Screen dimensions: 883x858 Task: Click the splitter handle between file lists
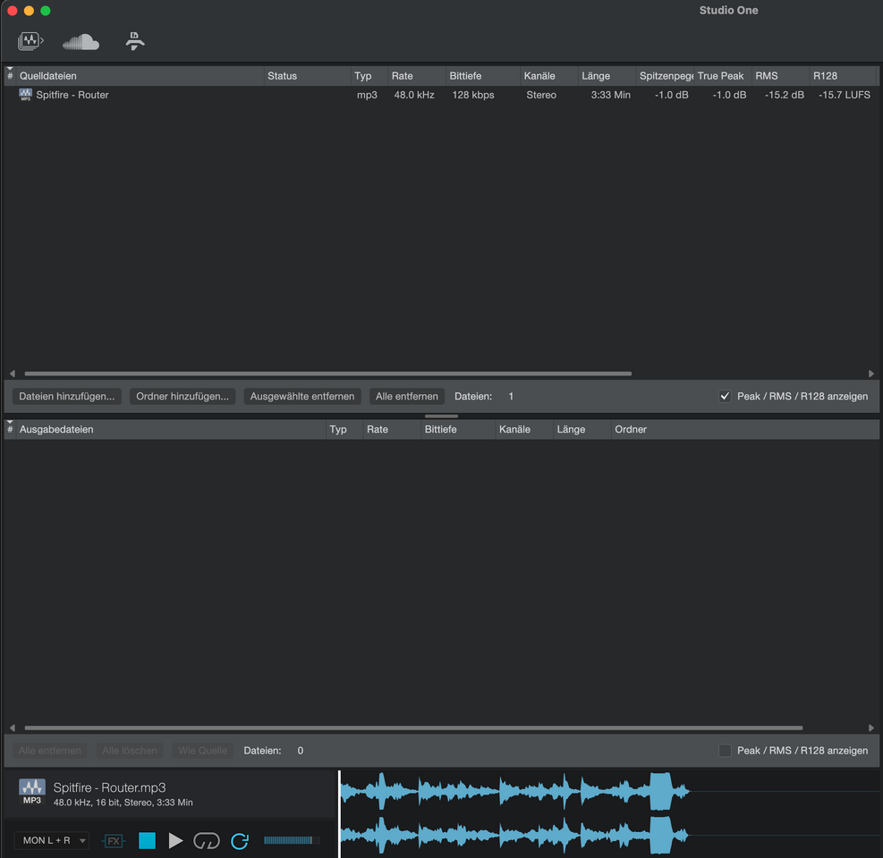(442, 416)
